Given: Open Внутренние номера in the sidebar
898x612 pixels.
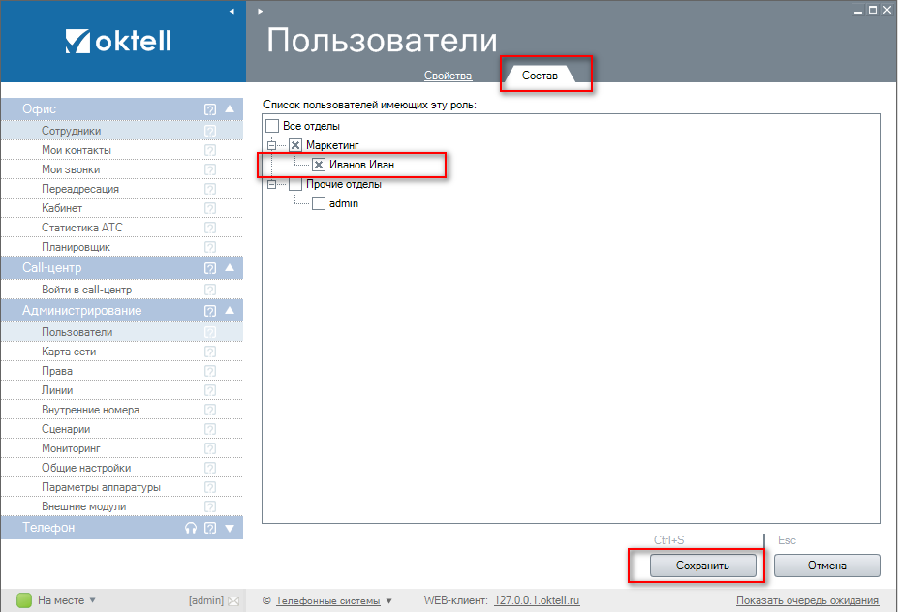Looking at the screenshot, I should pos(90,410).
